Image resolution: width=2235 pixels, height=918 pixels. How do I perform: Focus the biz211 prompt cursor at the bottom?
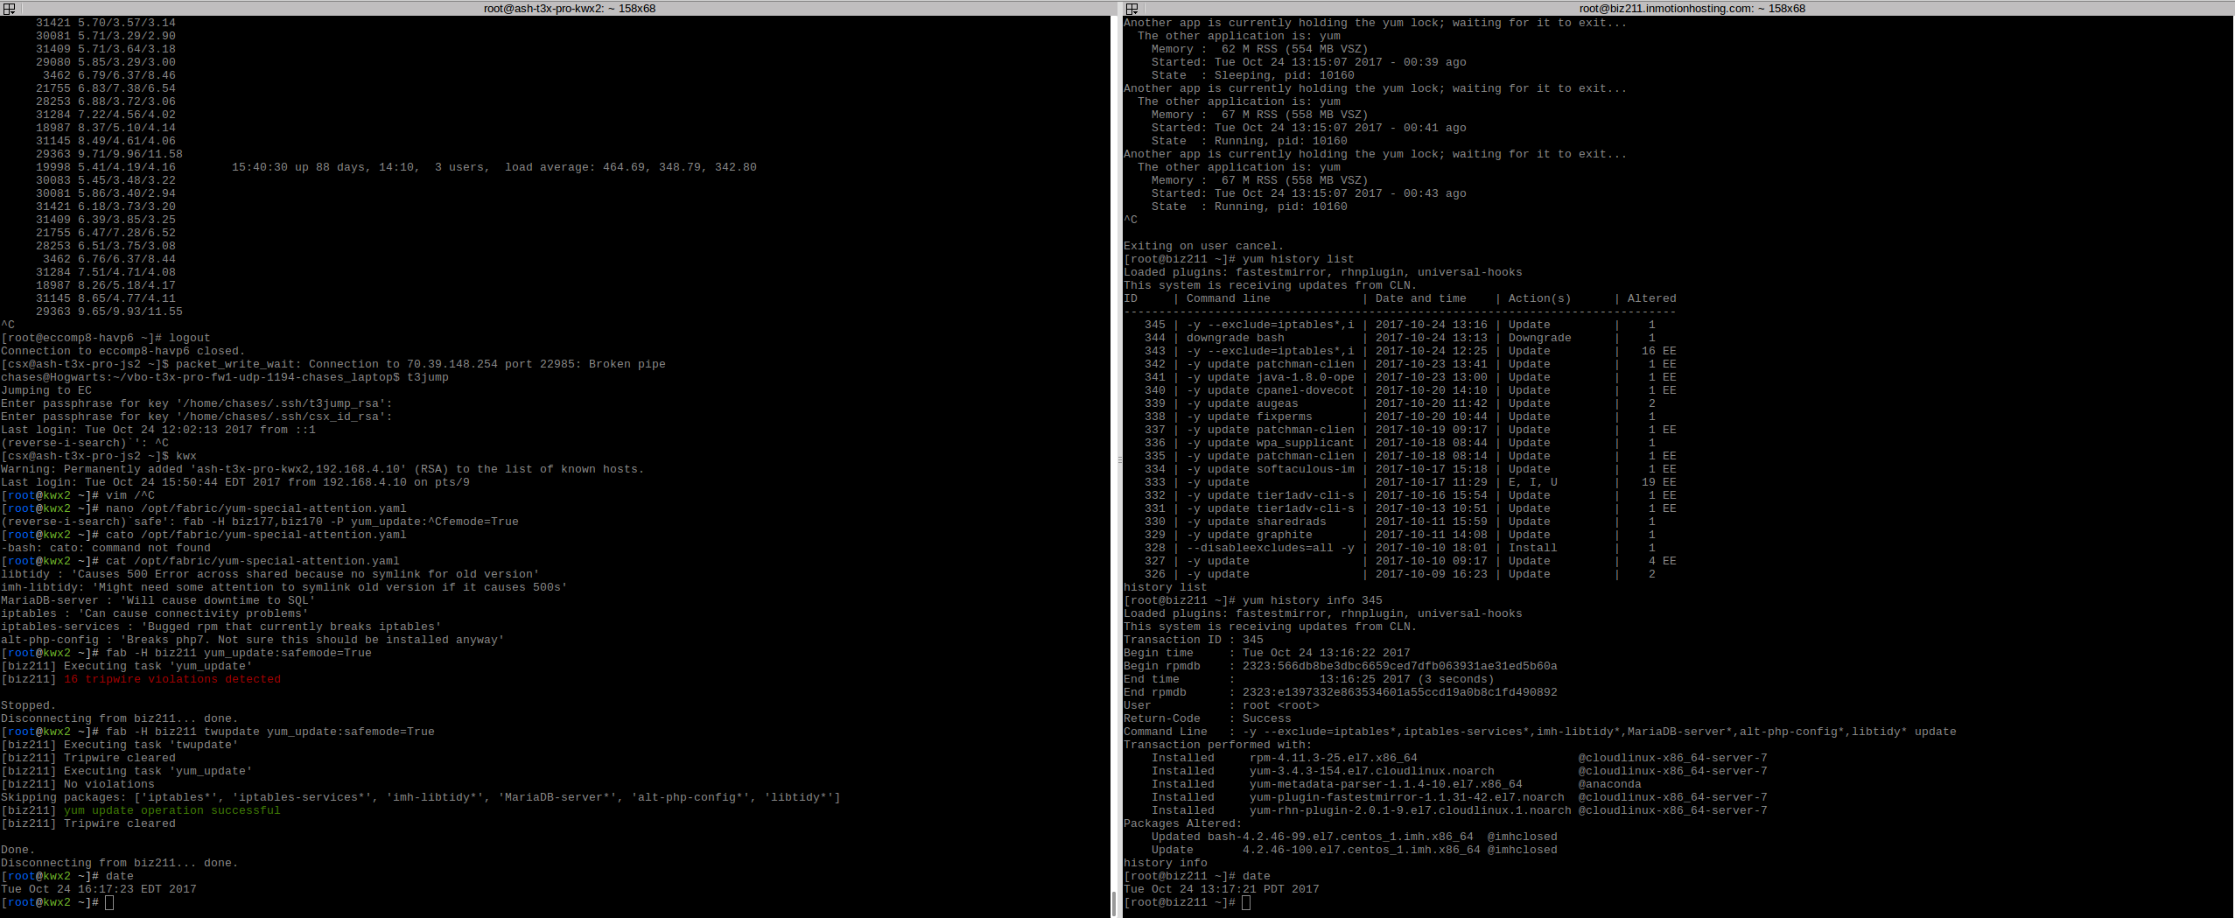click(x=1246, y=902)
